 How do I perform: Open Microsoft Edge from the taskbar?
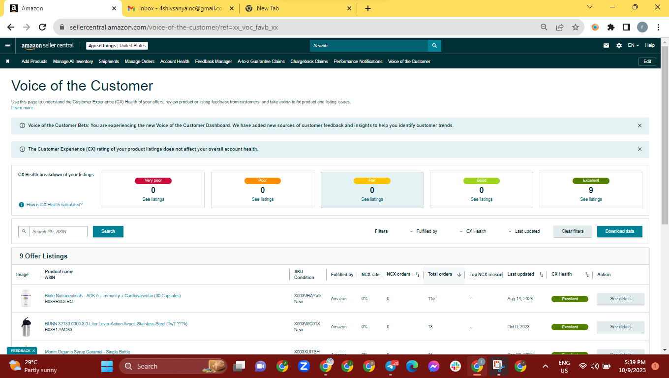click(x=412, y=366)
